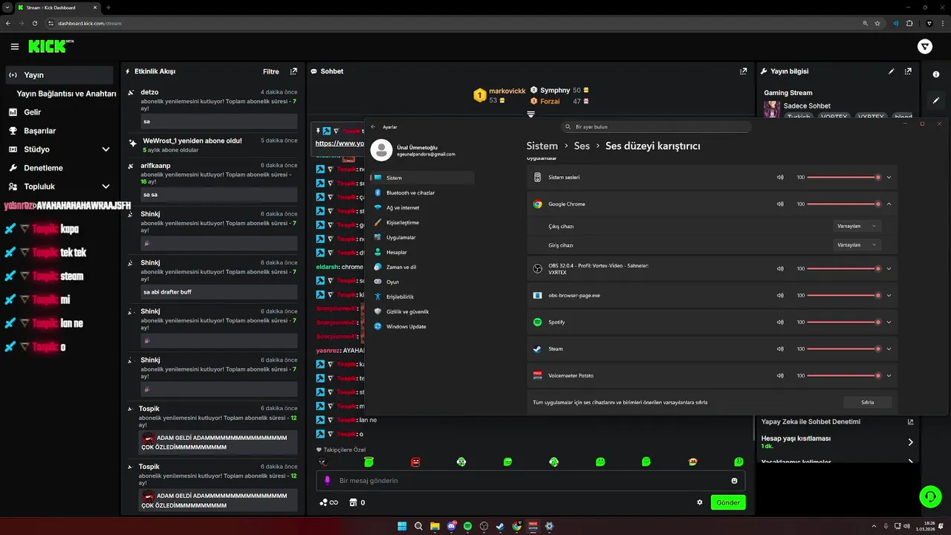Image resolution: width=951 pixels, height=535 pixels.
Task: Click the info icon in right sidebar
Action: (936, 74)
